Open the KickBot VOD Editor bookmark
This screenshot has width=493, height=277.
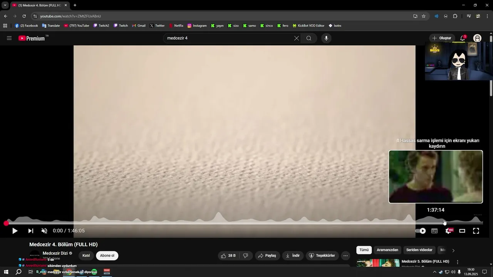(x=309, y=26)
